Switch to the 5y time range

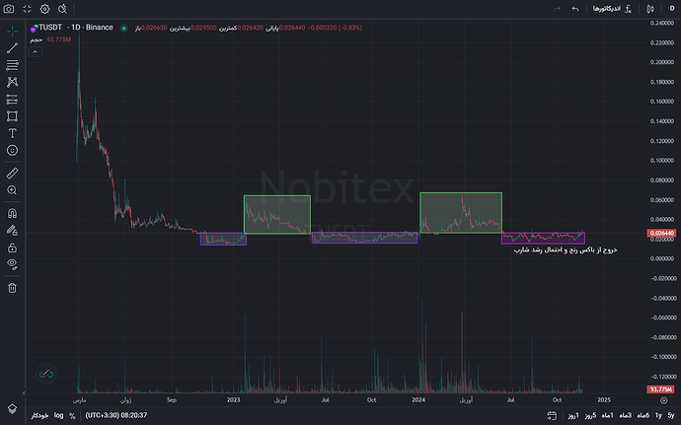(671, 415)
